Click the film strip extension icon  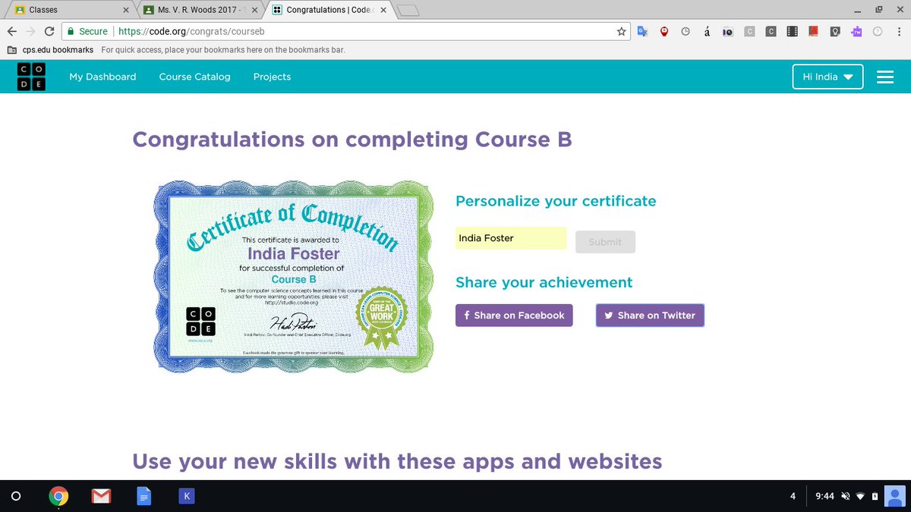click(792, 31)
